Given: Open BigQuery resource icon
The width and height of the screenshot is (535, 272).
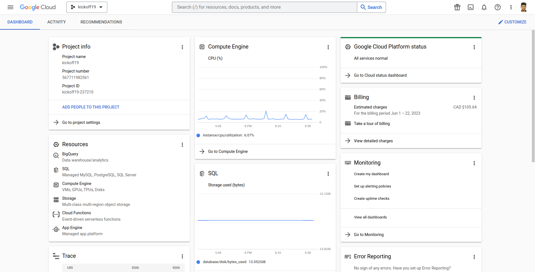Looking at the screenshot, I should (x=56, y=155).
